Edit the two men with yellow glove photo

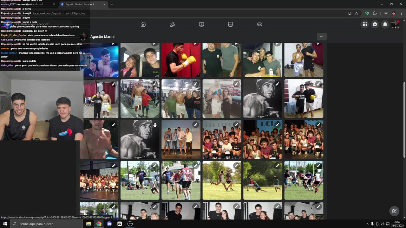(318, 84)
